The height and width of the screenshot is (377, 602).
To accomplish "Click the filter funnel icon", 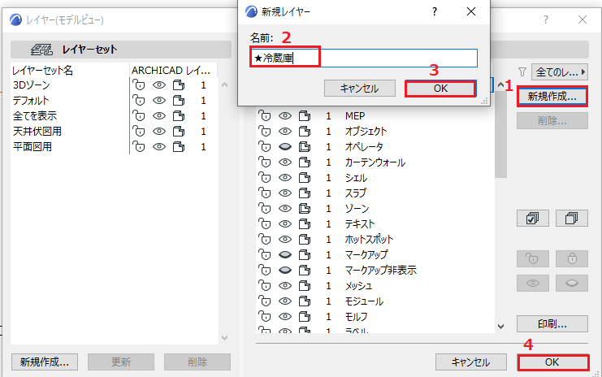I will click(x=522, y=71).
